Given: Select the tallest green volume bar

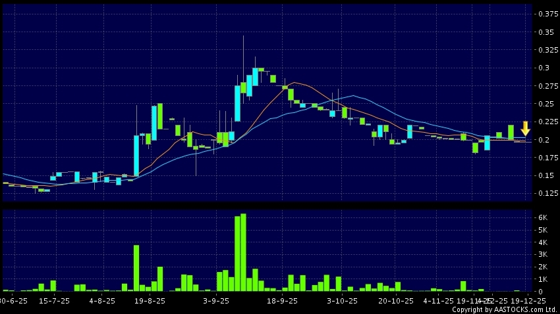Looking at the screenshot, I should [243, 252].
